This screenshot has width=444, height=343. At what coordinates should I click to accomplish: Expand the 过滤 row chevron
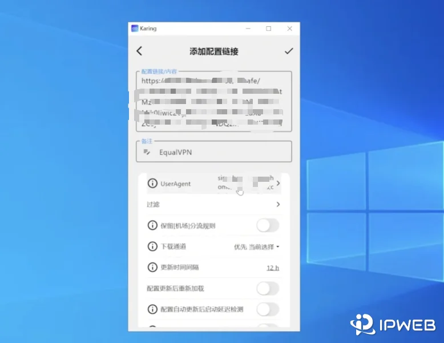point(278,204)
